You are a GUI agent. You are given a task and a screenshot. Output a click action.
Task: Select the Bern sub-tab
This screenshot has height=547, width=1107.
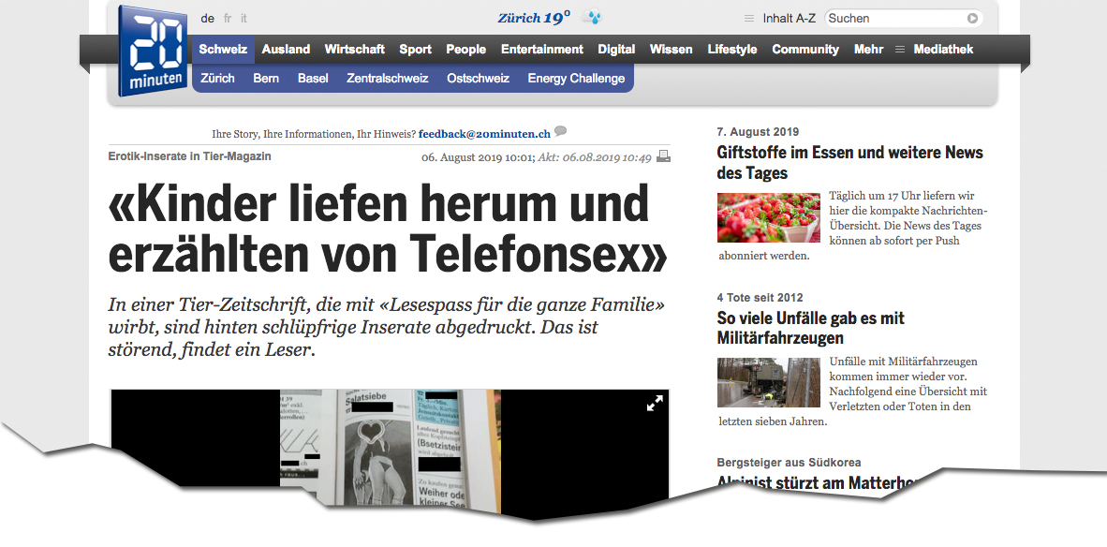(x=265, y=79)
